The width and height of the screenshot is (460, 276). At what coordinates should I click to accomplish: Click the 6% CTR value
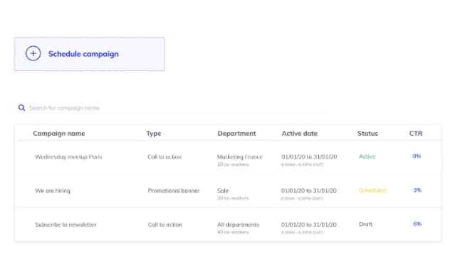417,224
